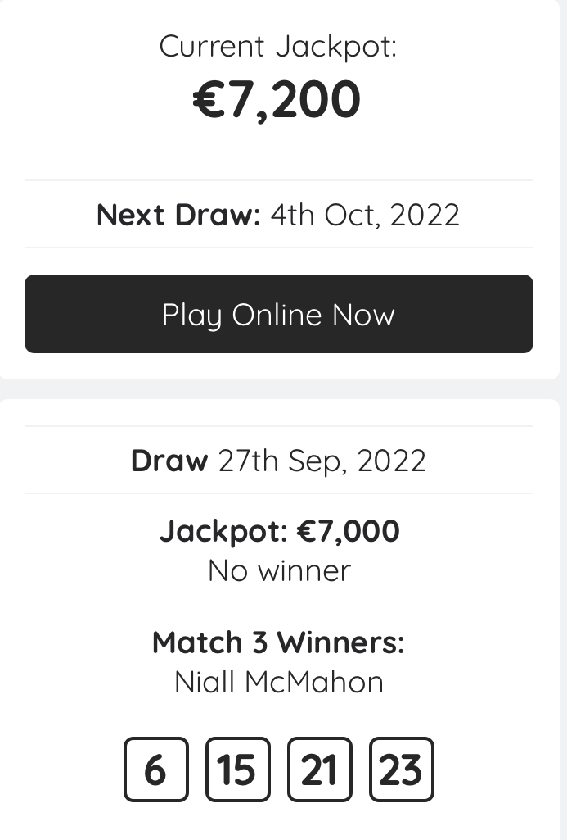Select the Match 3 Winners heading

(x=278, y=642)
